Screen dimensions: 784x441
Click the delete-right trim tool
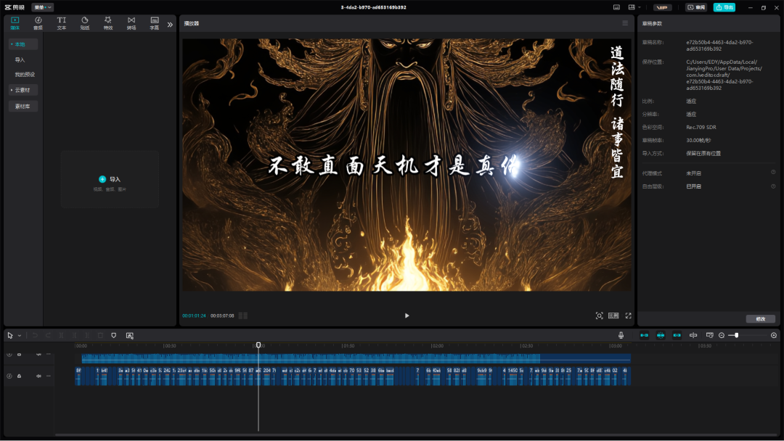pos(87,336)
